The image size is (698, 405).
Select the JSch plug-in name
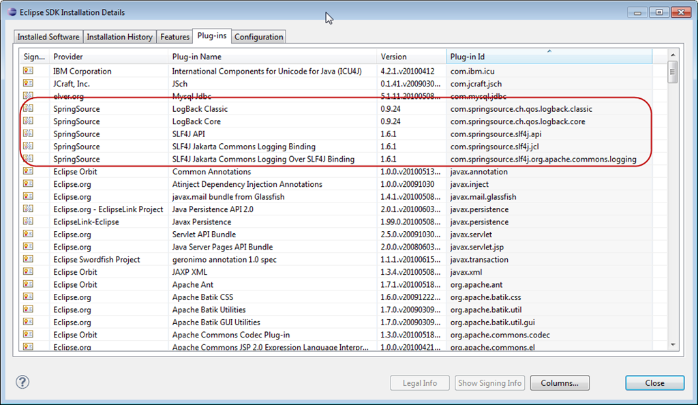pyautogui.click(x=180, y=84)
